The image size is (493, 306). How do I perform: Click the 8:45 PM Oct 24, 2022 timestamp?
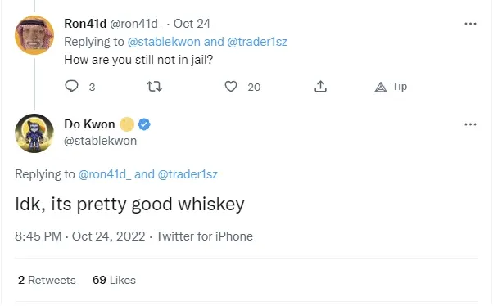80,236
